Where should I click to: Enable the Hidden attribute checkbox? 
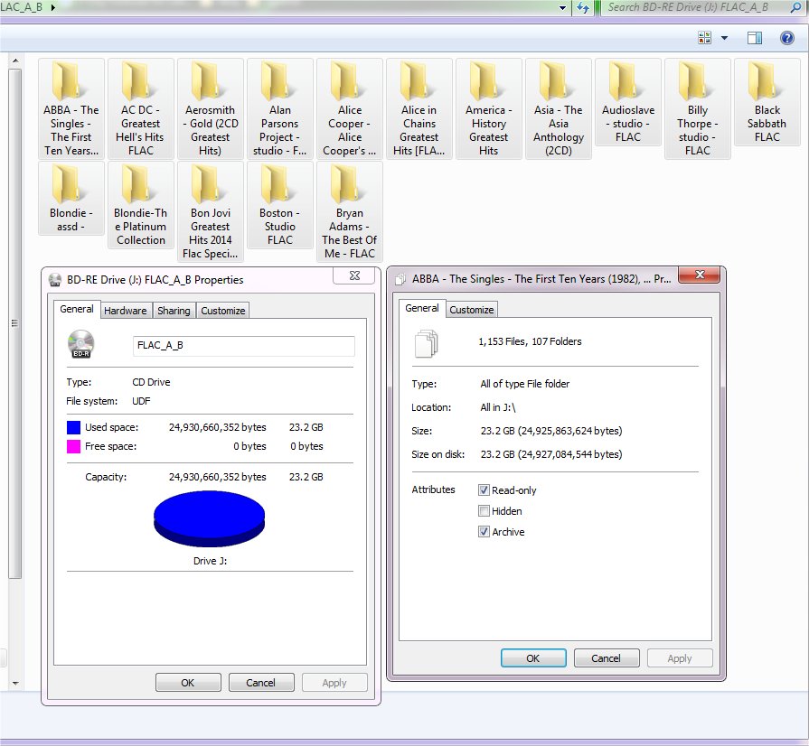tap(484, 511)
